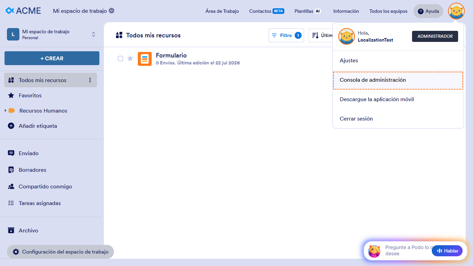Click the Pregunte a Podo input field
Screen dimensions: 473x266
coord(407,250)
